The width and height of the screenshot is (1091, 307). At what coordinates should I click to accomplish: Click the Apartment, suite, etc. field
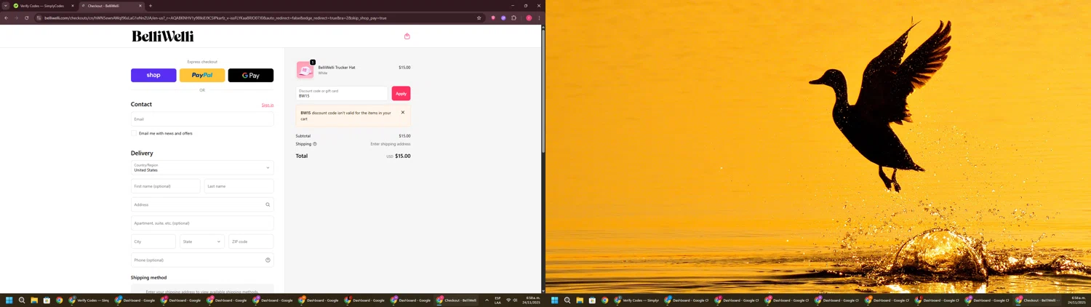202,223
